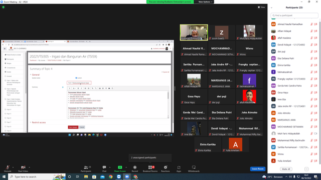Collapse the Participants panel chevron

[271, 8]
